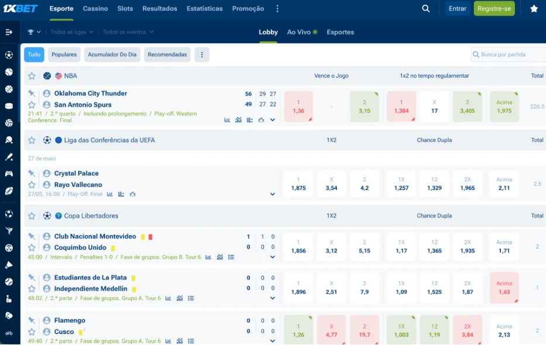Open statistics chart icon for Thunder match
Image resolution: width=546 pixels, height=345 pixels.
[x=227, y=120]
